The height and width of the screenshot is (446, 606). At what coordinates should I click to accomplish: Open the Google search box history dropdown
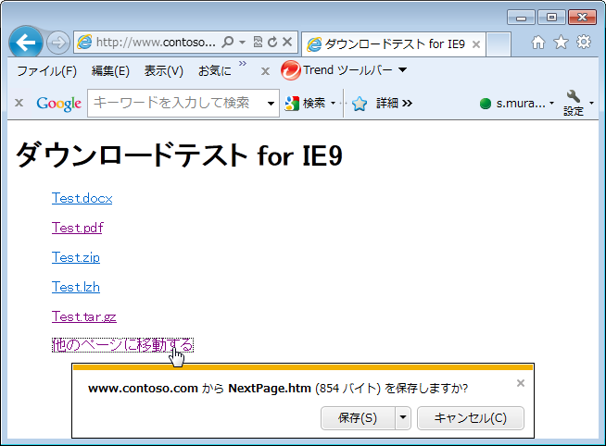[x=271, y=104]
